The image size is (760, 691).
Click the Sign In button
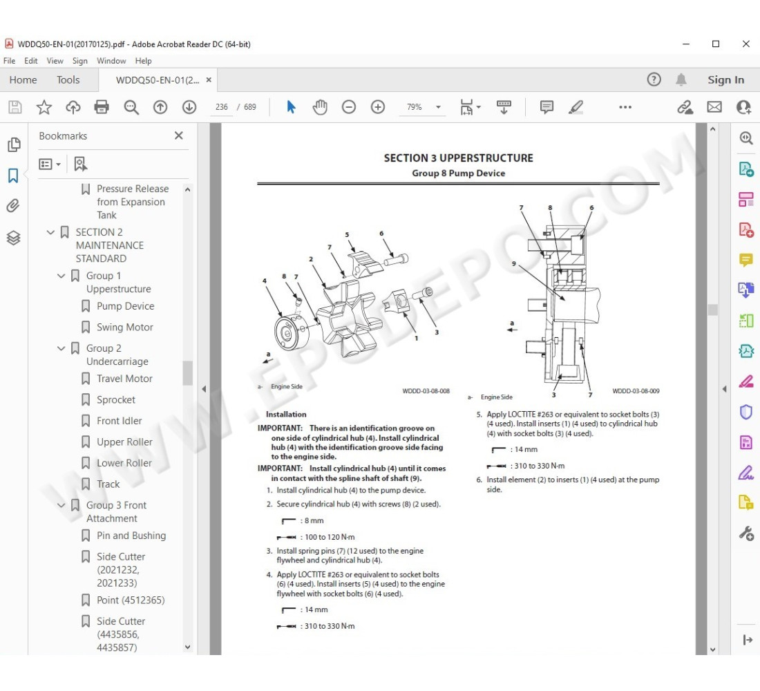click(x=725, y=80)
